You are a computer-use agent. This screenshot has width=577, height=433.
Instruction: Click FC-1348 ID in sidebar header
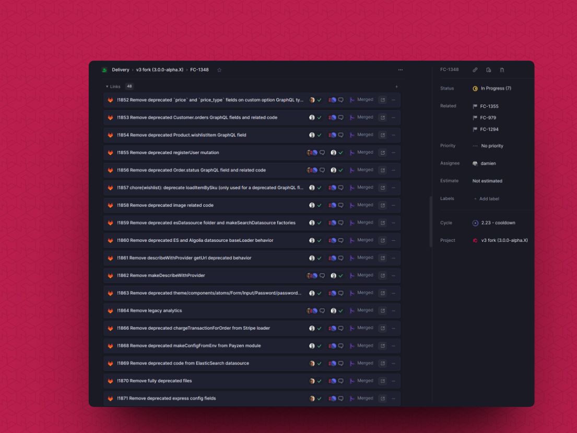tap(449, 69)
